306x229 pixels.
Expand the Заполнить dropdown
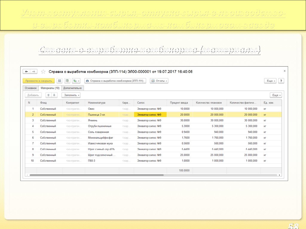click(71, 95)
